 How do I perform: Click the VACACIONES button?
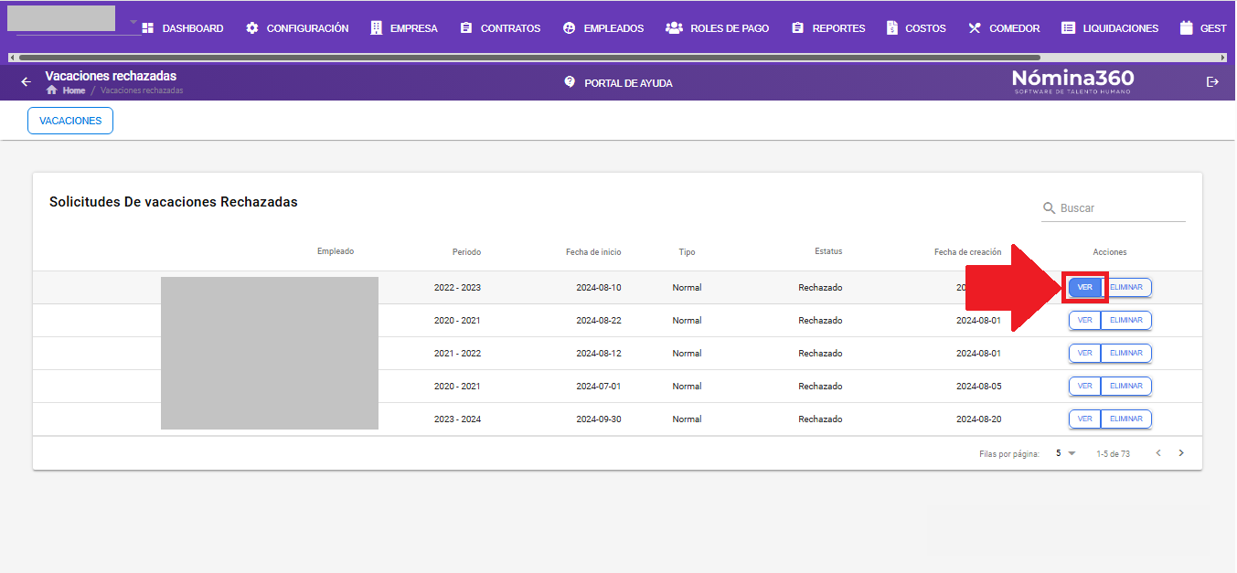tap(70, 121)
